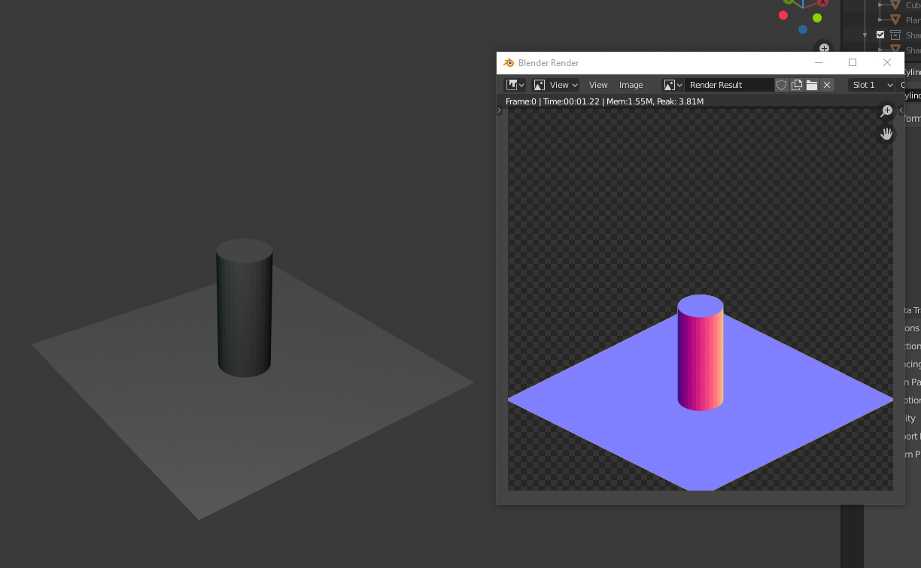Click the Blender logo in the render window titlebar
921x568 pixels.
(508, 62)
